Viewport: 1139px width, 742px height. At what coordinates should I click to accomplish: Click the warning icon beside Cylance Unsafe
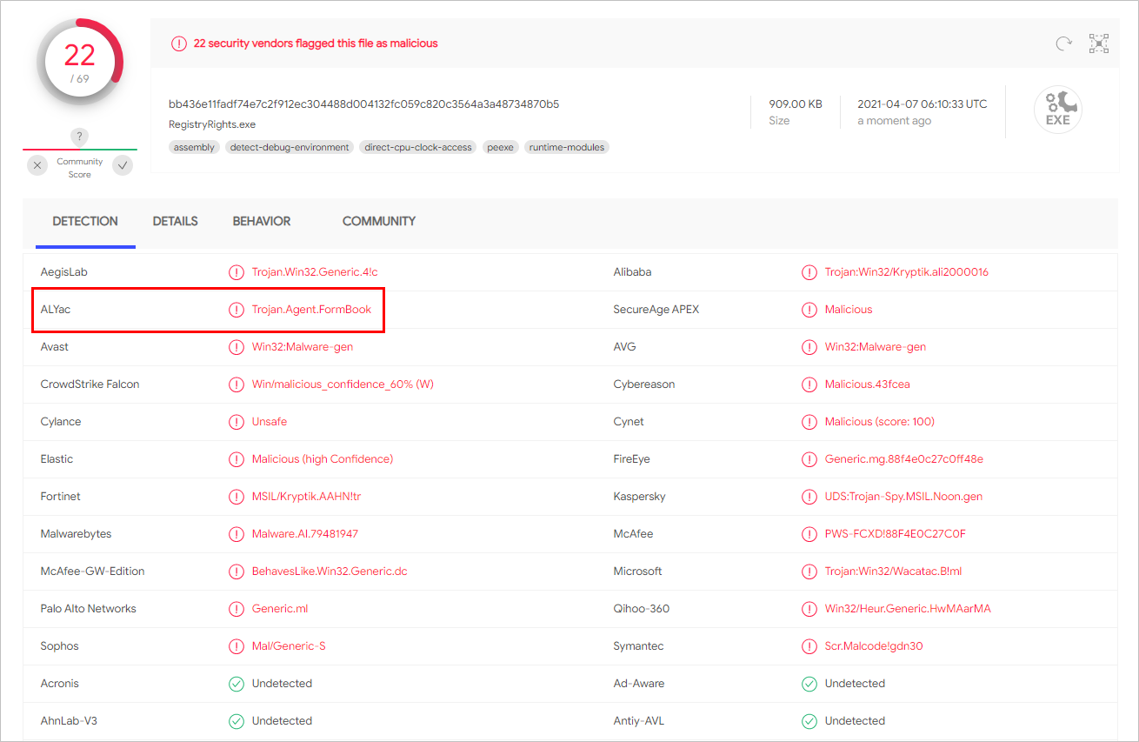tap(236, 422)
